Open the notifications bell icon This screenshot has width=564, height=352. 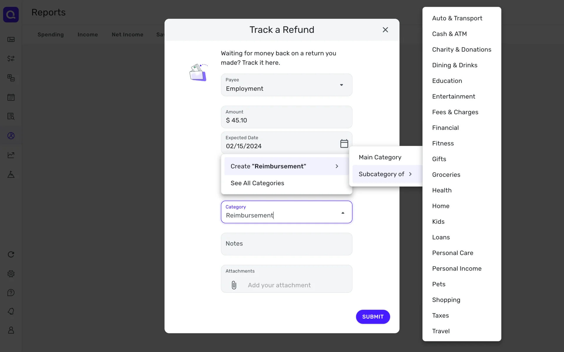(x=11, y=311)
